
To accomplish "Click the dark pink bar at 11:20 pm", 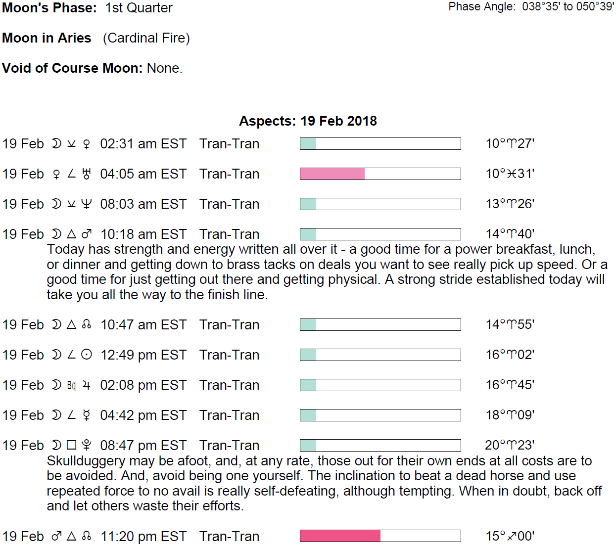I will pos(340,537).
